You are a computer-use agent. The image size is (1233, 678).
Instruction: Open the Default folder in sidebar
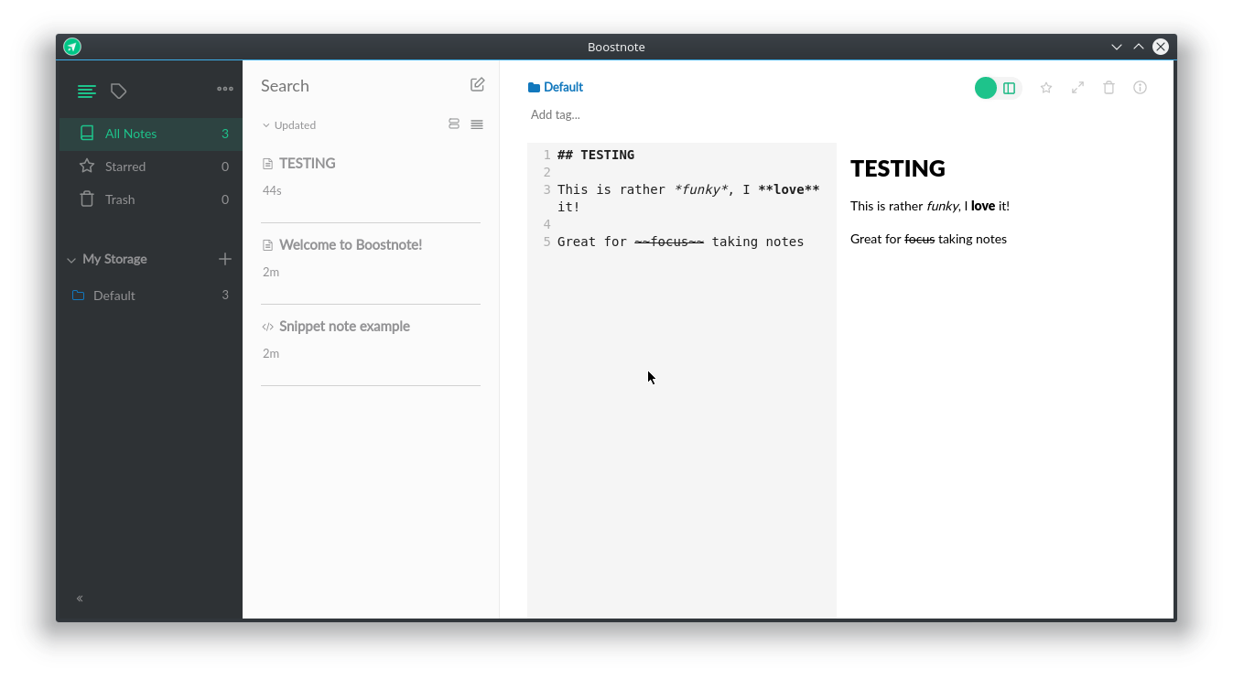tap(151, 296)
